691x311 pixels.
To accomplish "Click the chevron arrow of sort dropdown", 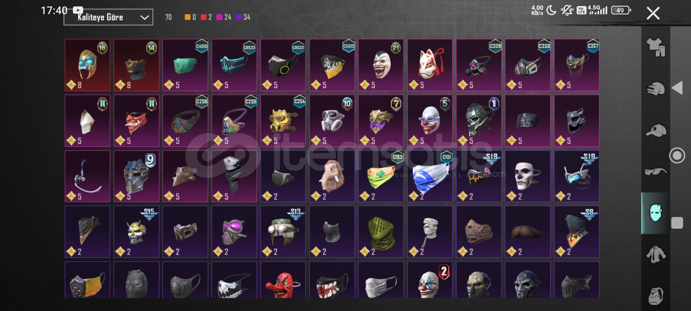I will pyautogui.click(x=144, y=18).
